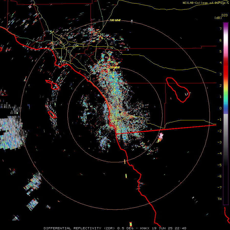Click the scale label -1
Viewport: 230px width, 230px height.
[x=220, y=120]
